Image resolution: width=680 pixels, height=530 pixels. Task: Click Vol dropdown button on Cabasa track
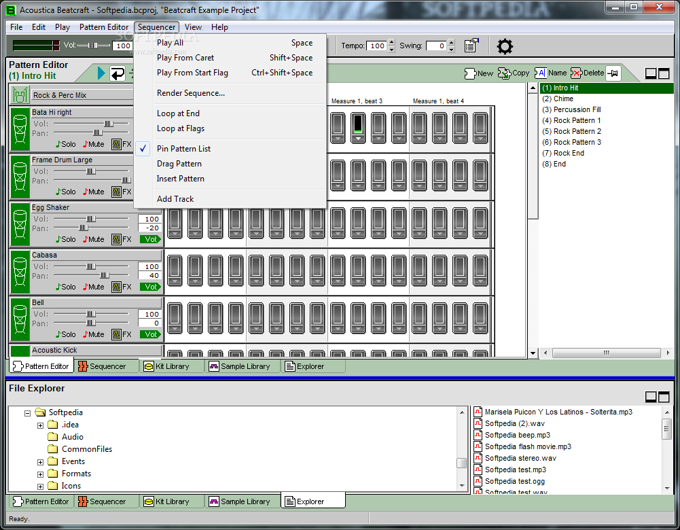(150, 287)
